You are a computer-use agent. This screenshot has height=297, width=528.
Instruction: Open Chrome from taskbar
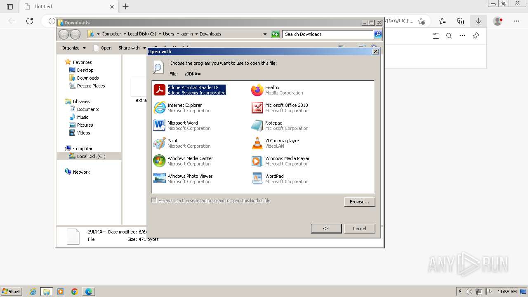click(x=74, y=292)
